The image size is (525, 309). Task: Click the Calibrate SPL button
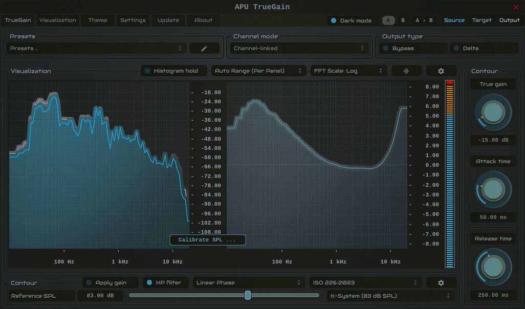(x=208, y=240)
